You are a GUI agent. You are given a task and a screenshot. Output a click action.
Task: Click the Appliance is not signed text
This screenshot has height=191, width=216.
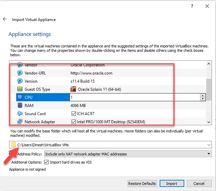click(x=27, y=169)
